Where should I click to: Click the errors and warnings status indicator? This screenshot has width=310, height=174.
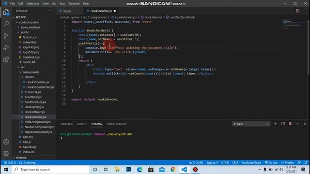click(x=10, y=162)
